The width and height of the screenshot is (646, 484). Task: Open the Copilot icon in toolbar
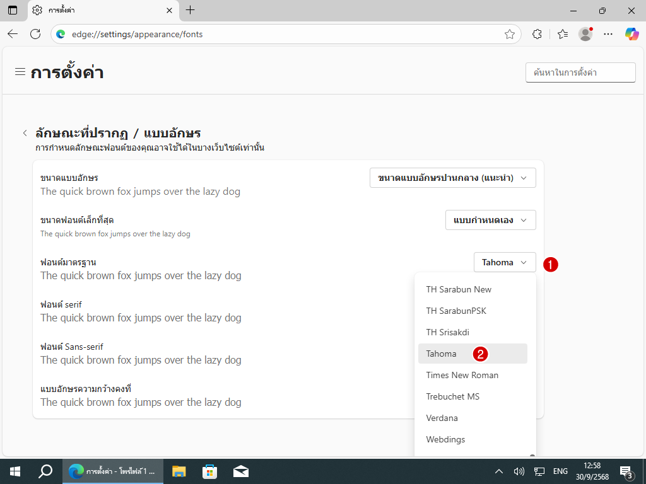pos(631,34)
